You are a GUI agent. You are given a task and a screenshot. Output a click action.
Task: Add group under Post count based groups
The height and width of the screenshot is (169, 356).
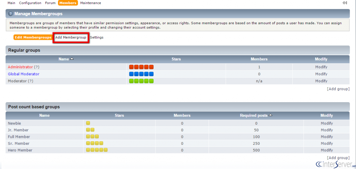click(x=338, y=158)
